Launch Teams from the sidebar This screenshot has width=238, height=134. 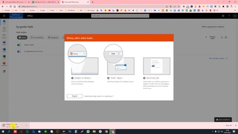pyautogui.click(x=4, y=43)
